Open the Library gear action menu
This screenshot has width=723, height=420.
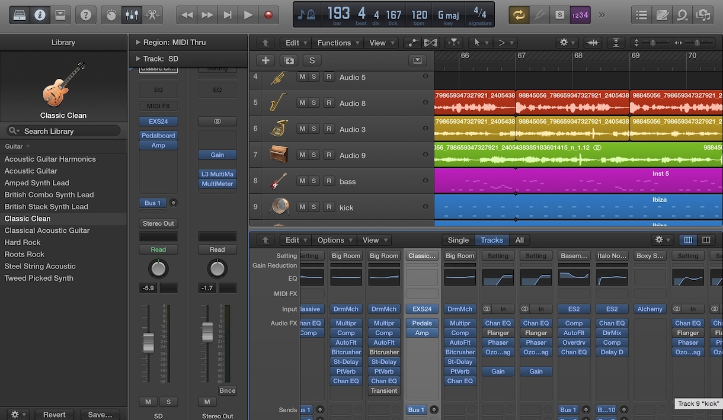[19, 415]
